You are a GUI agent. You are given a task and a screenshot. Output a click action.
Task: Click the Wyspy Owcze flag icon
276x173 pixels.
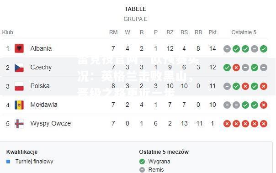(19, 124)
